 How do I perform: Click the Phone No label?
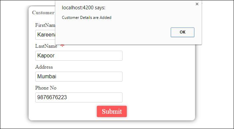tap(46, 88)
